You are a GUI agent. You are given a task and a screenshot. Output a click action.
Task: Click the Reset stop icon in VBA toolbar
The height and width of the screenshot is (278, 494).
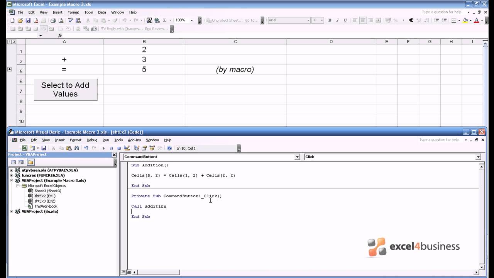click(x=119, y=148)
